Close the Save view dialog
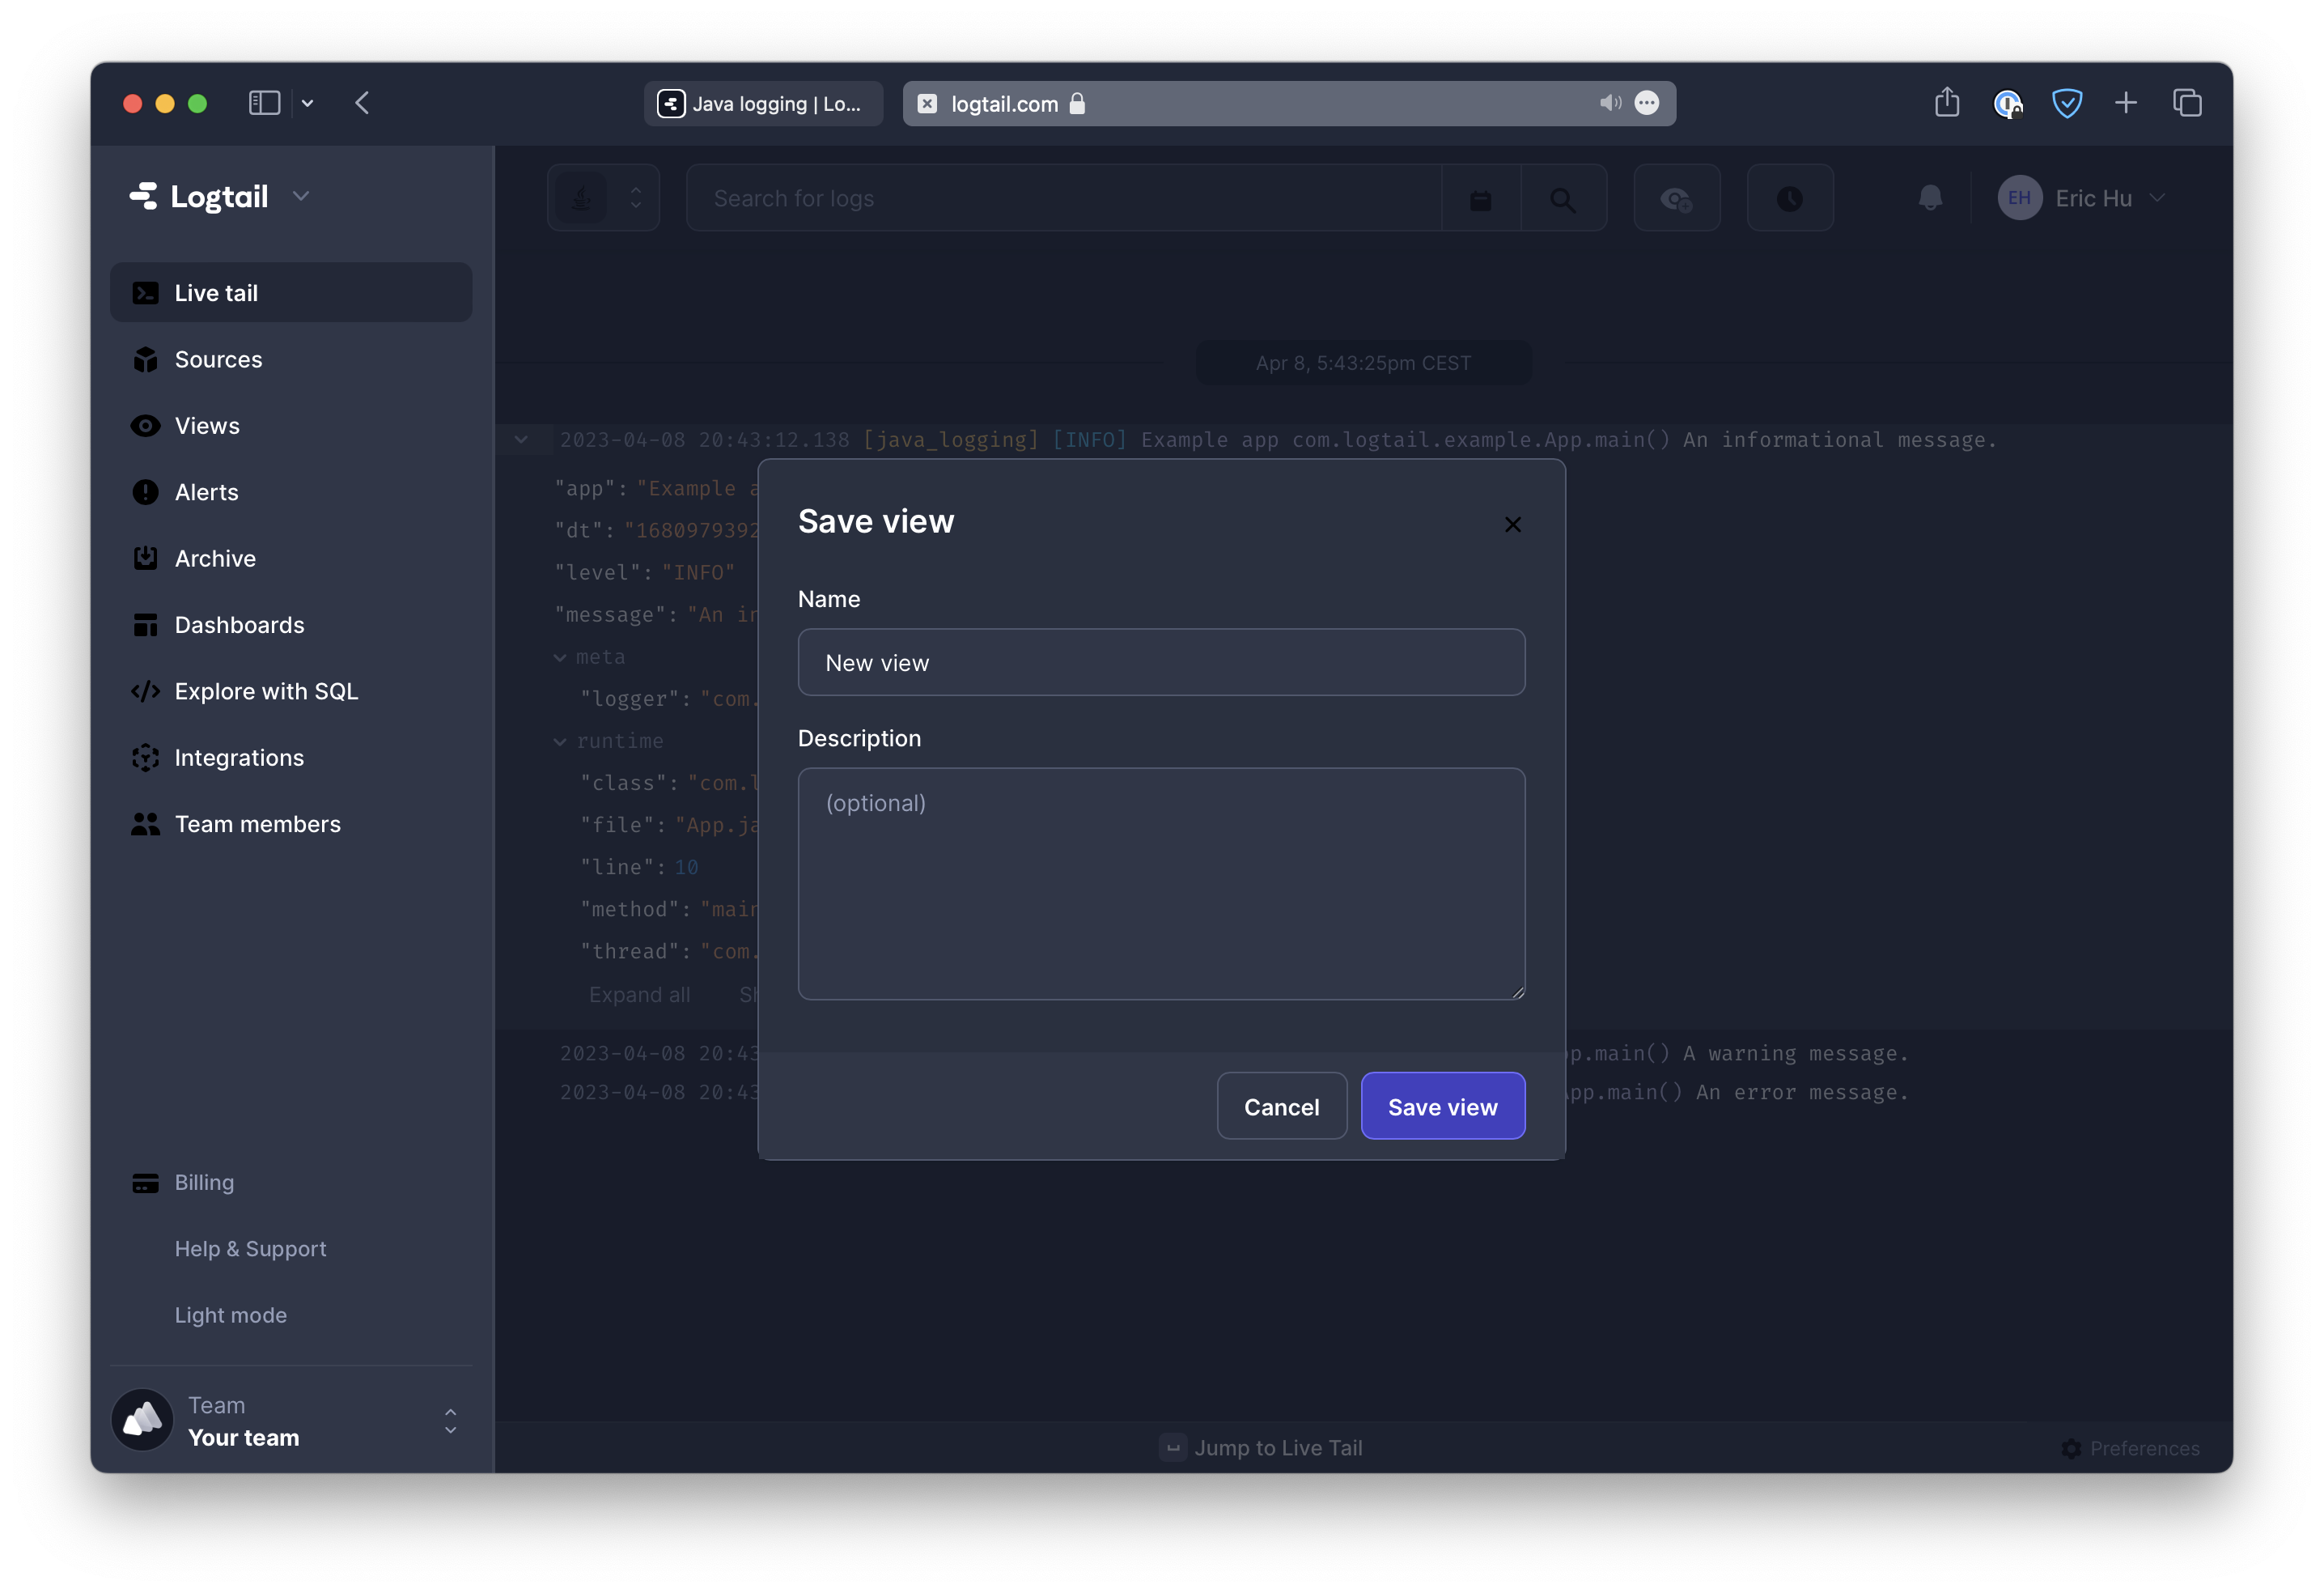This screenshot has height=1593, width=2324. coord(1512,525)
